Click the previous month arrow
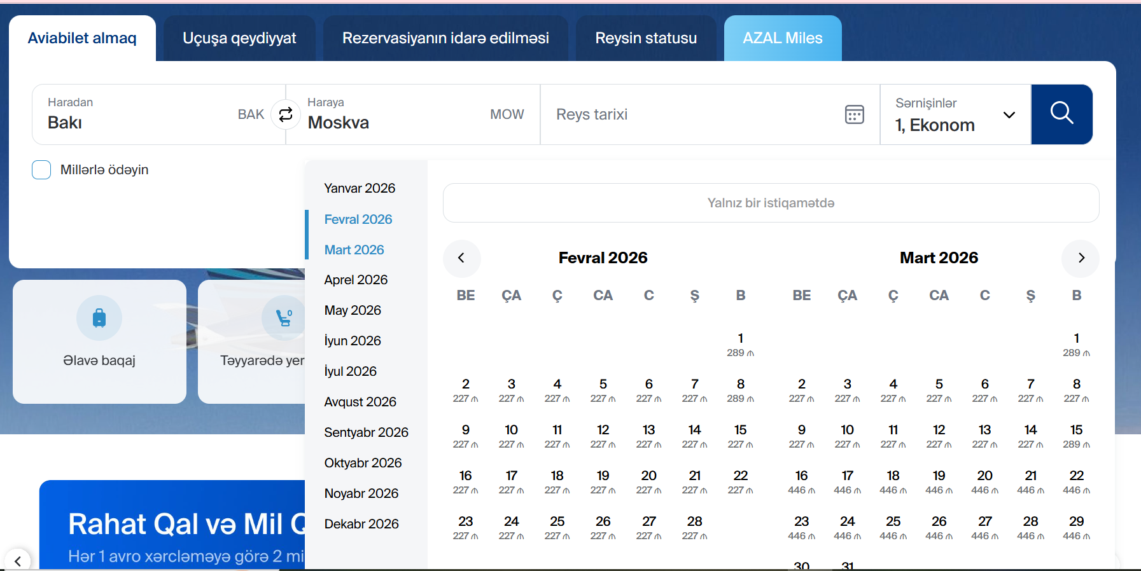 [461, 258]
